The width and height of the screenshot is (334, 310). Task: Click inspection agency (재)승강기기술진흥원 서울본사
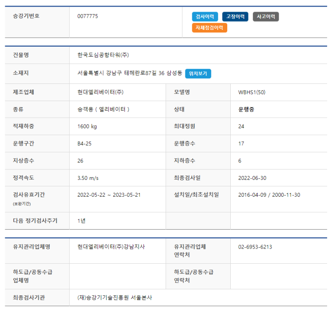[115, 297]
